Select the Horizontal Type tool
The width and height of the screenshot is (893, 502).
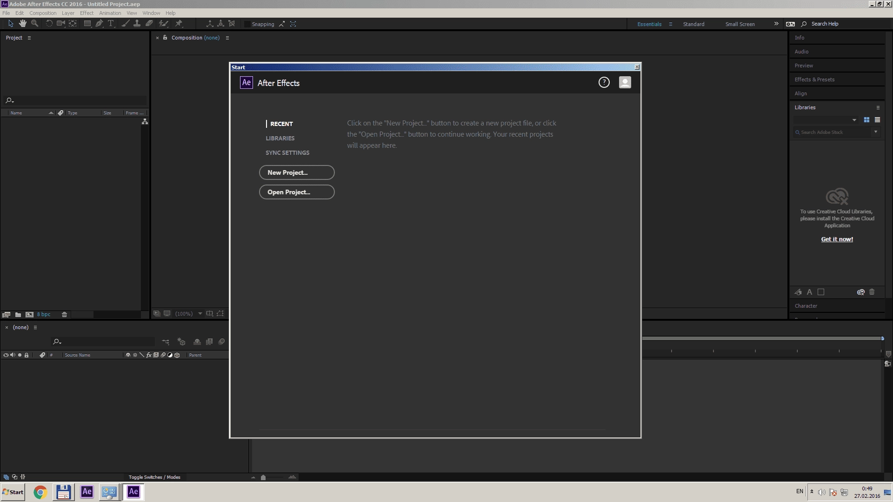coord(111,24)
